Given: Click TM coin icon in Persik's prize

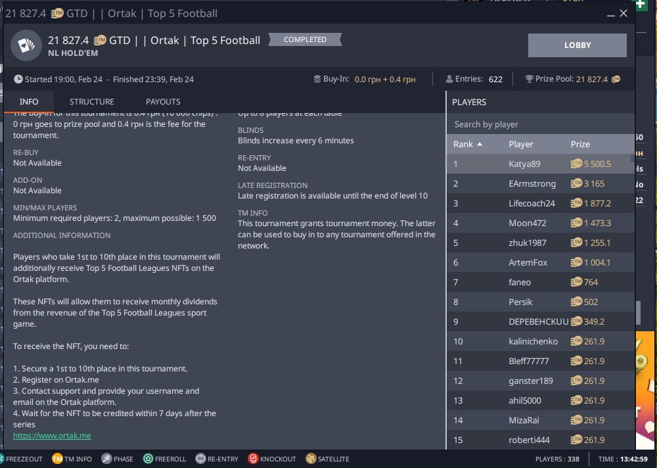Looking at the screenshot, I should (577, 302).
